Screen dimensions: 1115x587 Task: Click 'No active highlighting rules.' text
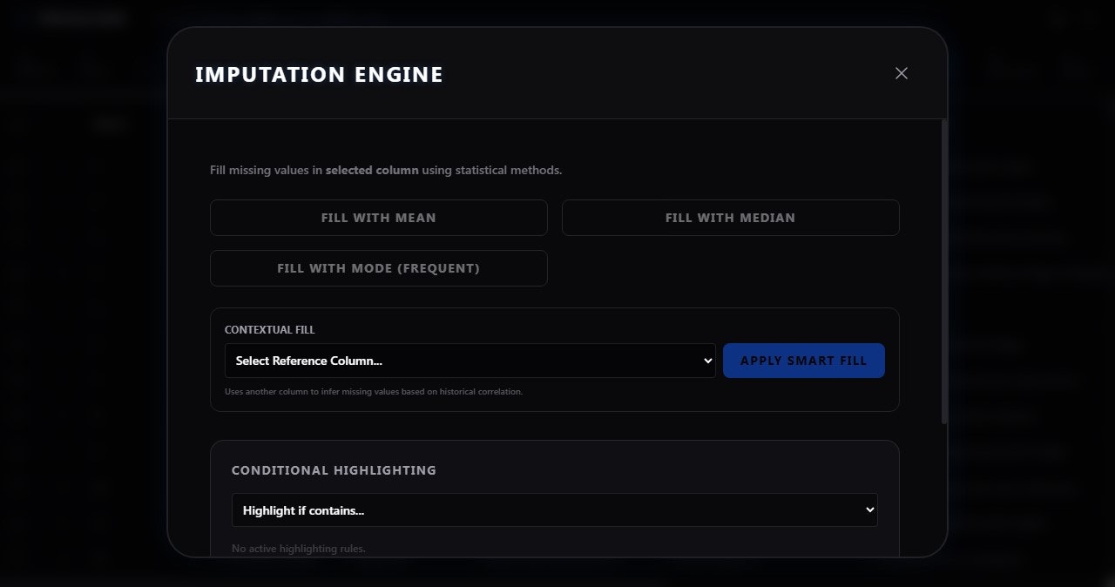(299, 549)
